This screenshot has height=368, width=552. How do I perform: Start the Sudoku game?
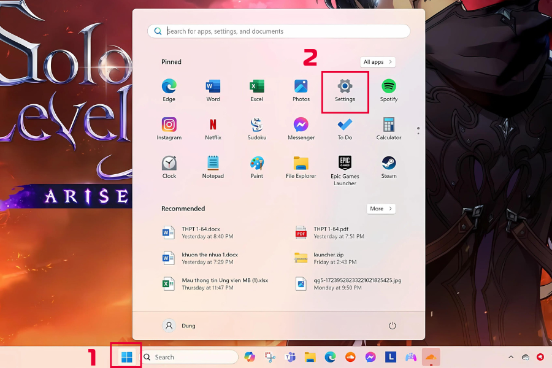coord(257,129)
